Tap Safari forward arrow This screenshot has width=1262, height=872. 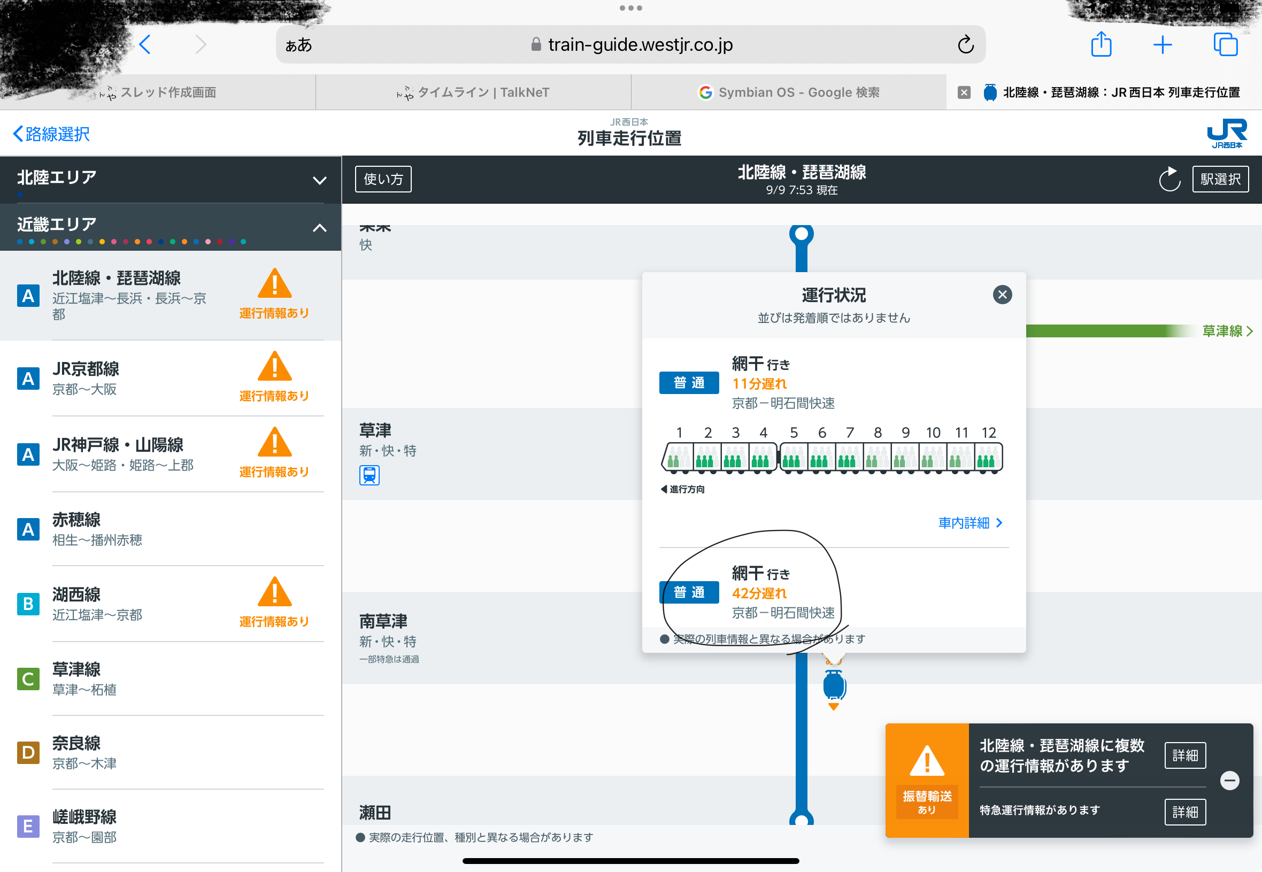(x=201, y=44)
